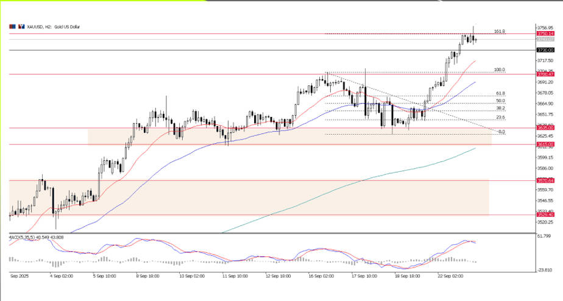Image resolution: width=563 pixels, height=301 pixels.
Task: Select the Fibonacci 161.8 level label
Action: [500, 31]
